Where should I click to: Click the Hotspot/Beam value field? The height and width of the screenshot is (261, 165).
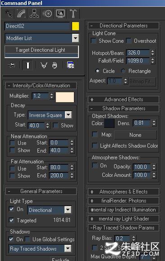[138, 53]
